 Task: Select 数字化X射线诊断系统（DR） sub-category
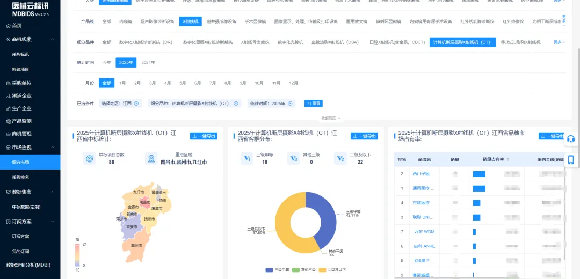pos(146,42)
